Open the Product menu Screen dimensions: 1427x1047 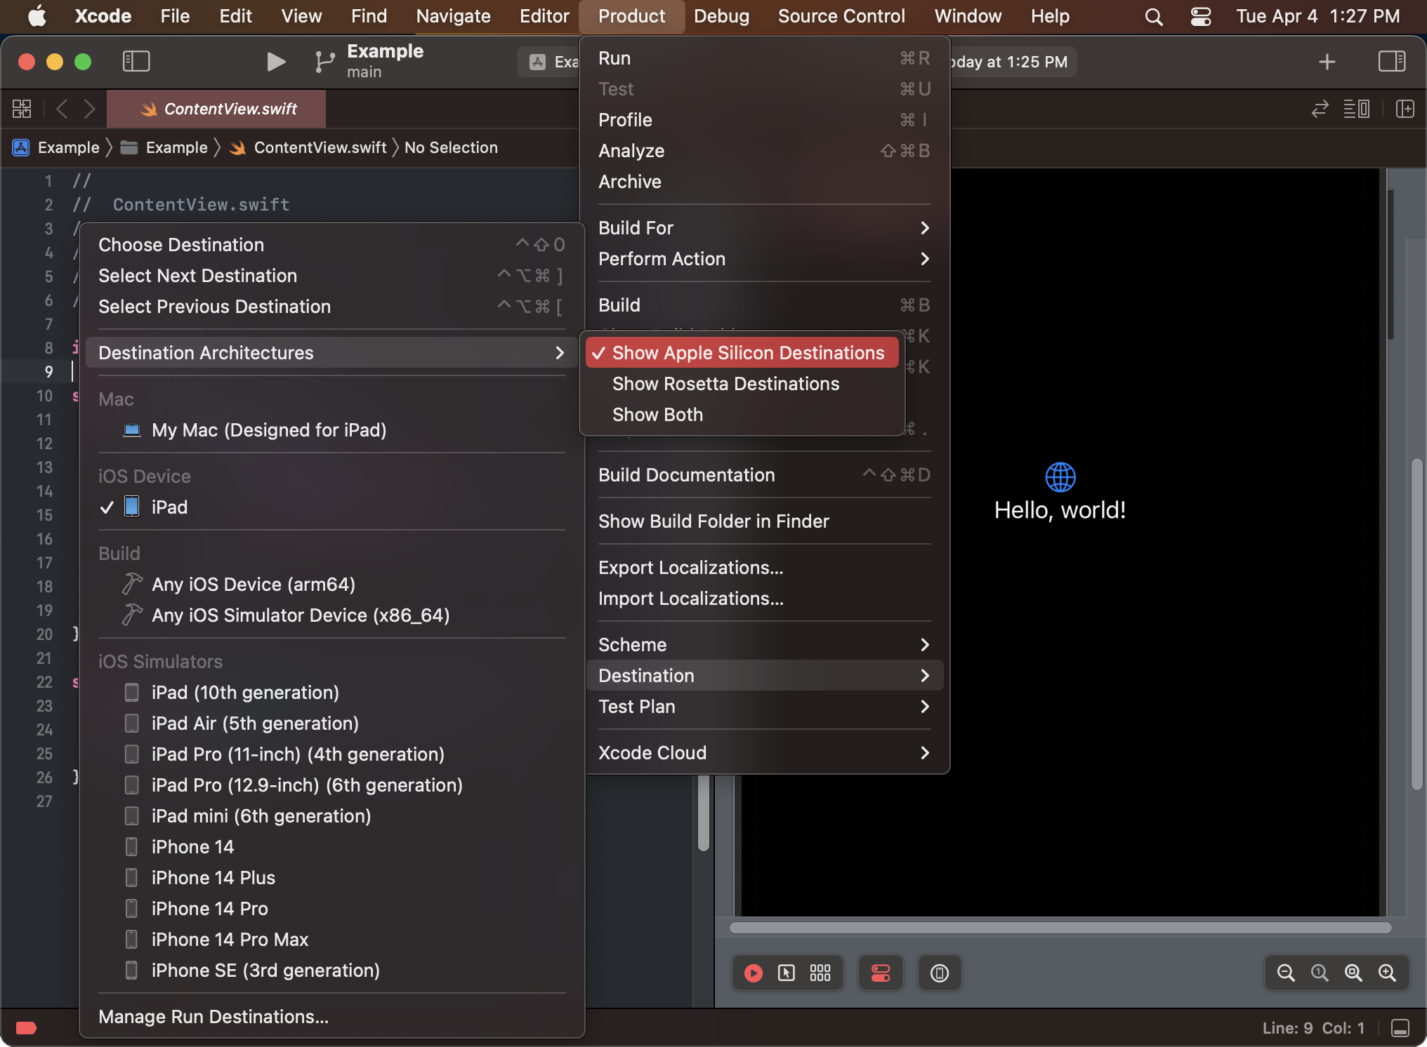pyautogui.click(x=631, y=16)
